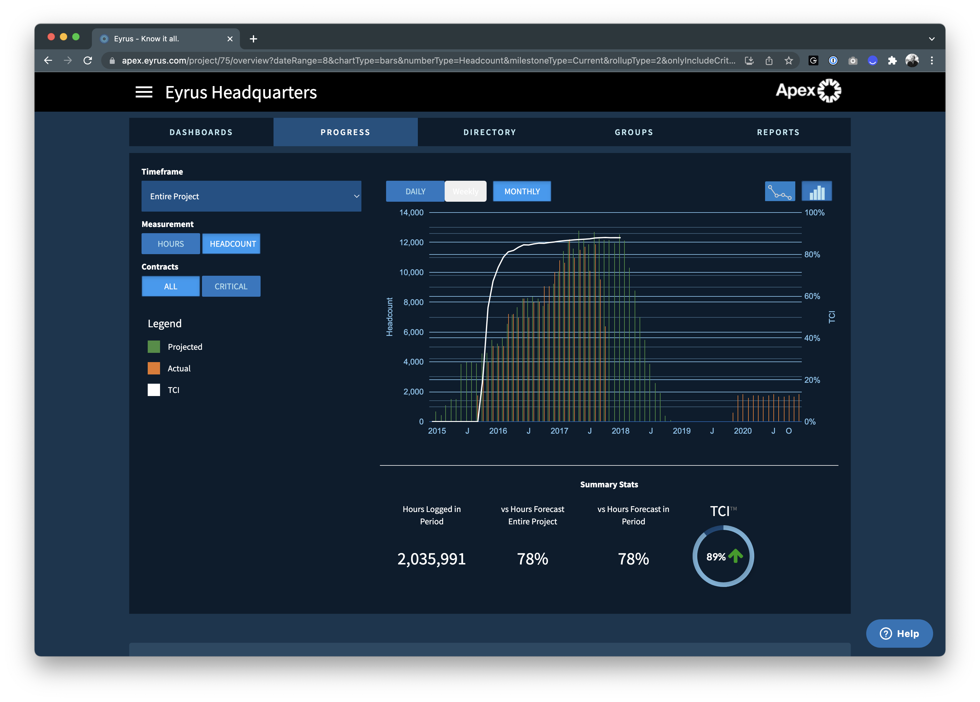This screenshot has height=702, width=980.
Task: Open a new browser tab
Action: [254, 39]
